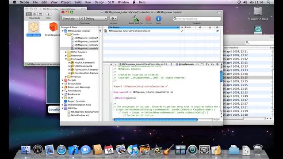Expand the Resources folder
The width and height of the screenshot is (283, 159).
click(x=66, y=56)
